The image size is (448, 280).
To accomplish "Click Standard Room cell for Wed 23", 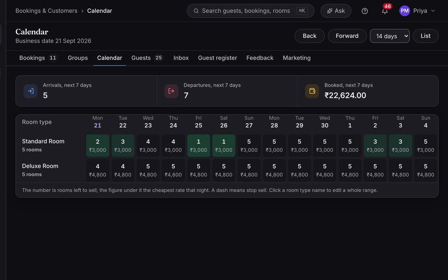I will [x=148, y=146].
